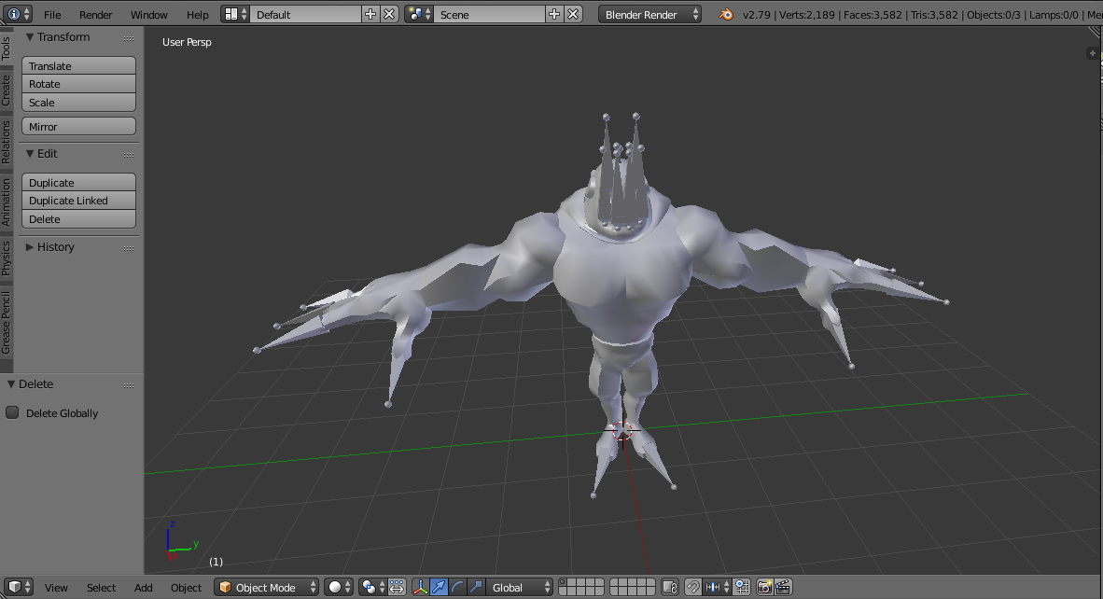Delete the current Scene
Screen dimensions: 1103x599
573,14
